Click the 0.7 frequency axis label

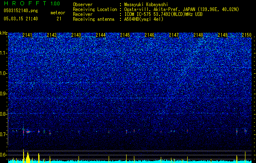tap(4, 134)
